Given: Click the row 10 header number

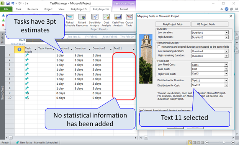Looking at the screenshot, I should coord(10,98).
